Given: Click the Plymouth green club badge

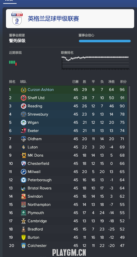Looking at the screenshot, I should coord(24,213).
